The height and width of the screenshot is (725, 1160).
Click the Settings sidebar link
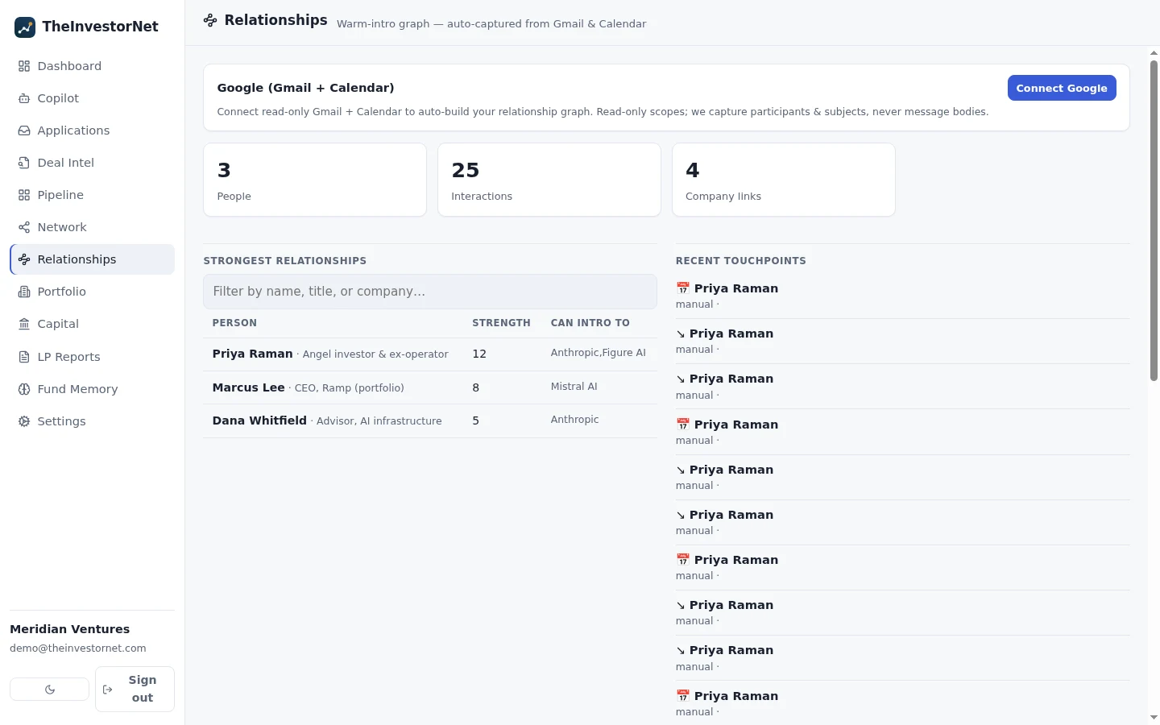tap(92, 421)
